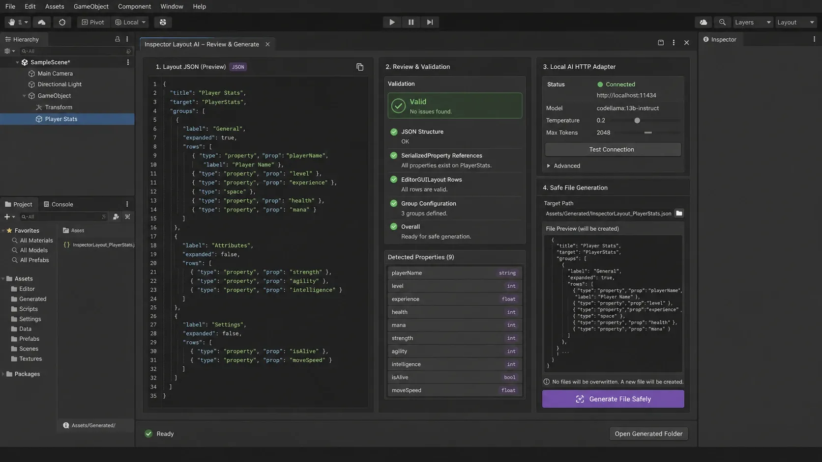Viewport: 822px width, 462px height.
Task: Click the Play button in toolbar
Action: [392, 22]
